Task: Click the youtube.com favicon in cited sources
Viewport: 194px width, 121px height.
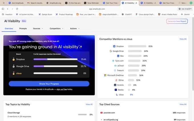Action: point(102,113)
